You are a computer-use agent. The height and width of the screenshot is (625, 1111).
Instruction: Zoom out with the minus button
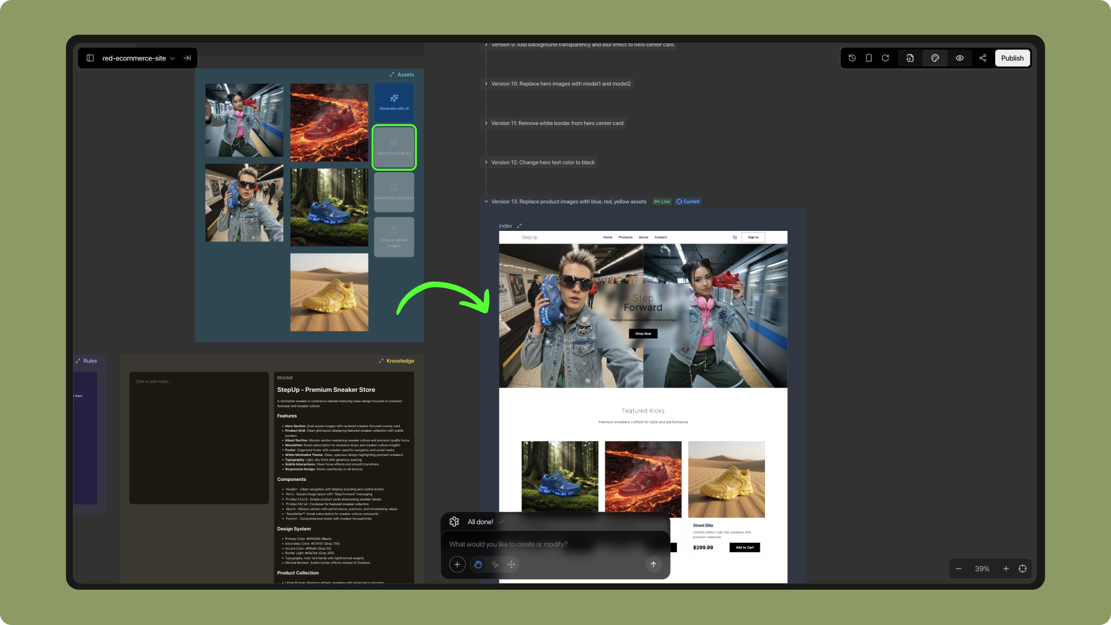click(x=959, y=569)
